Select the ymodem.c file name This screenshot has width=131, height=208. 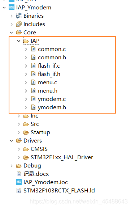(52, 99)
